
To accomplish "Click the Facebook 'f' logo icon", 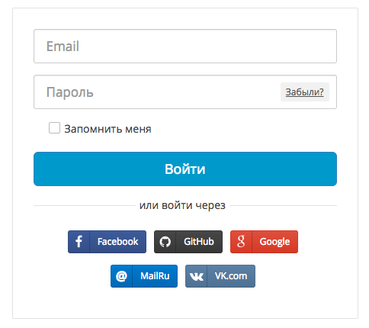I will 79,242.
